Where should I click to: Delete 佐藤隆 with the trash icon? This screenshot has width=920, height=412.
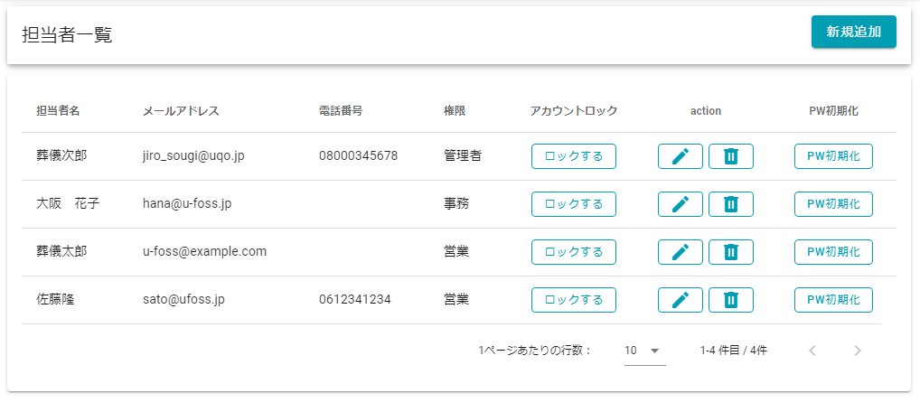click(731, 300)
